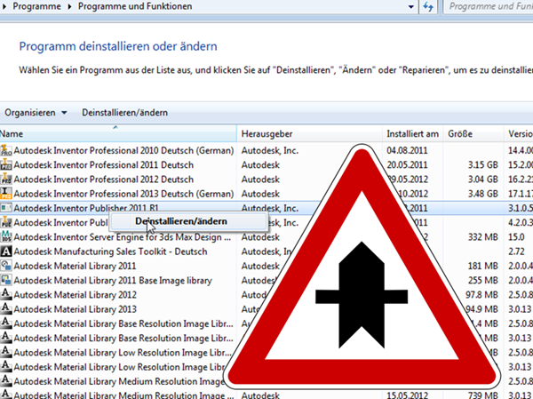Image resolution: width=533 pixels, height=399 pixels.
Task: Click the Programme breadcrumb in the address bar
Action: pos(36,6)
